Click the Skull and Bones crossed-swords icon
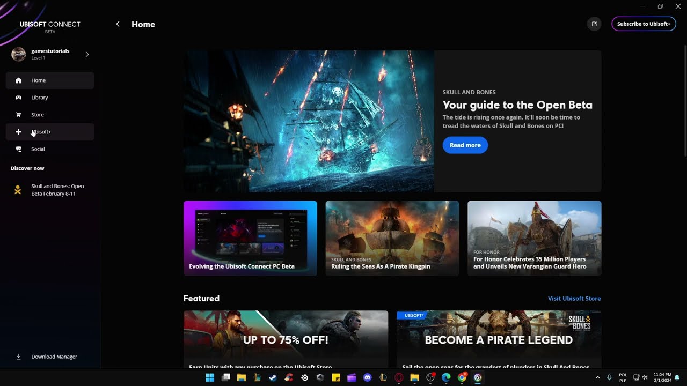The width and height of the screenshot is (687, 386). click(18, 190)
